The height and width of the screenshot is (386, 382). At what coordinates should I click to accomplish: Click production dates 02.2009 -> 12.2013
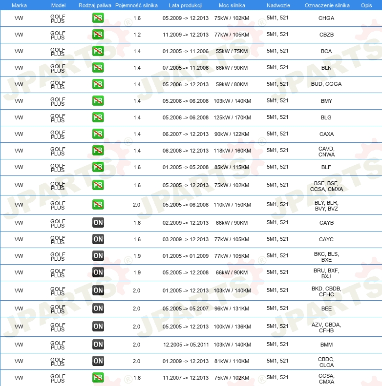click(185, 223)
